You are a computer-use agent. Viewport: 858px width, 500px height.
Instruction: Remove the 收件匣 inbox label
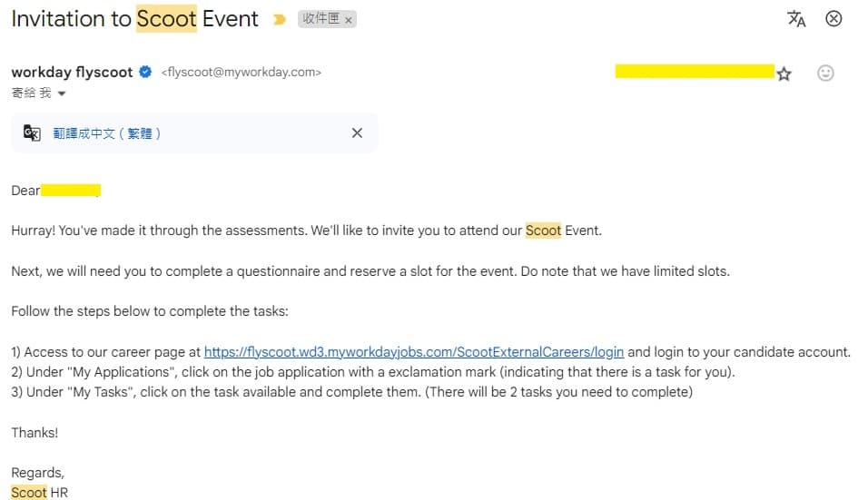[349, 20]
